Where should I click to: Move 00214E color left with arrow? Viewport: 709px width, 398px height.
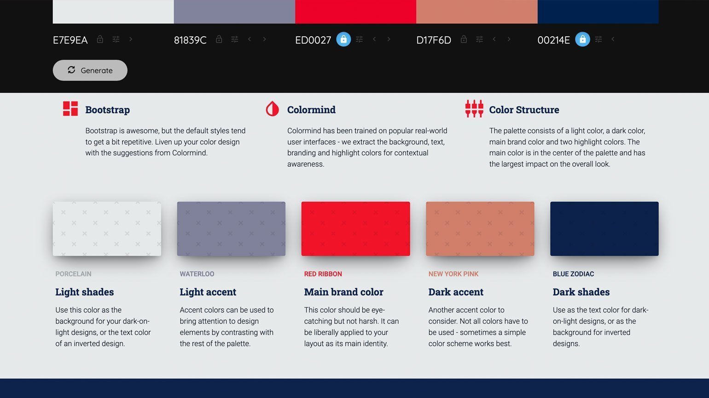(613, 39)
